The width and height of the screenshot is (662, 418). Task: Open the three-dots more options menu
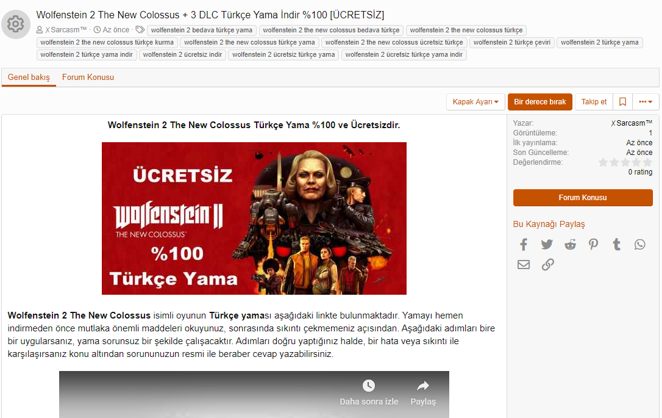[646, 102]
